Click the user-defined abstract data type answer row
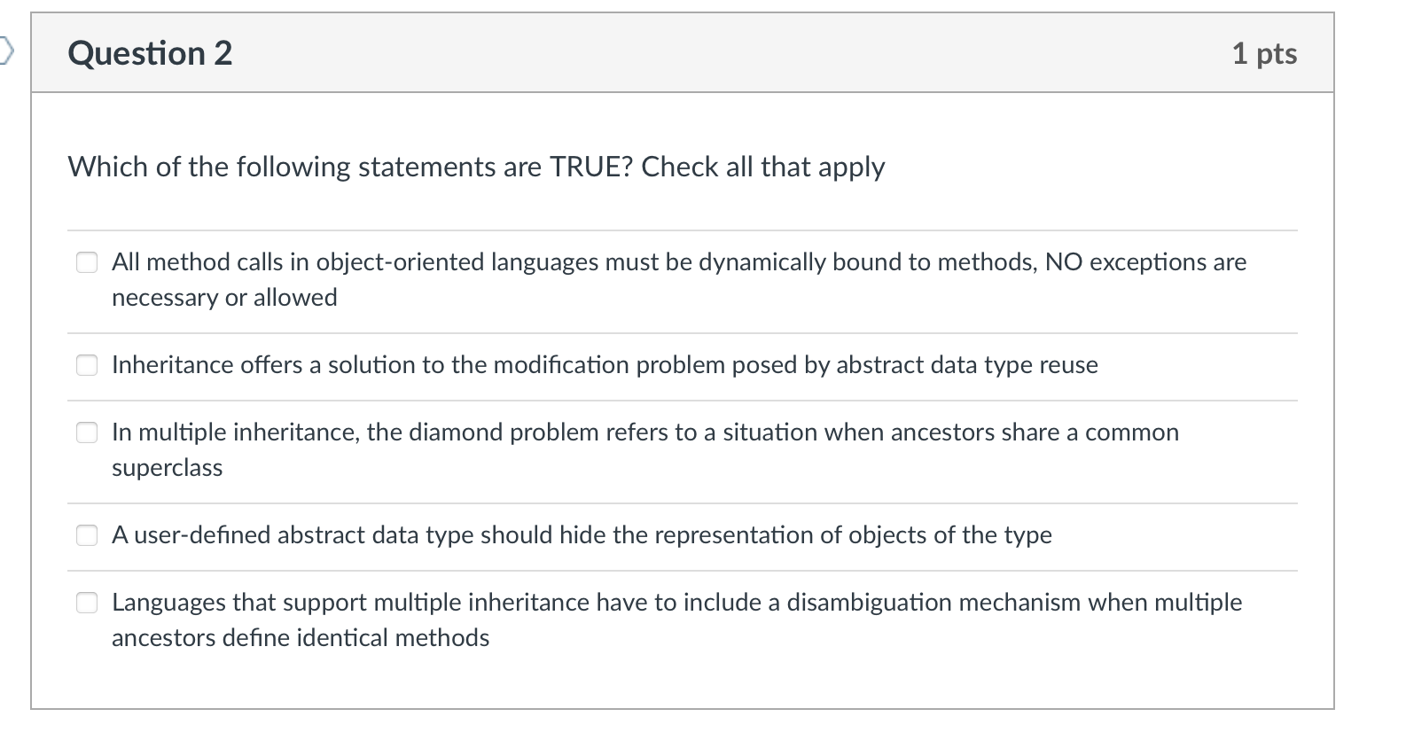 582,534
